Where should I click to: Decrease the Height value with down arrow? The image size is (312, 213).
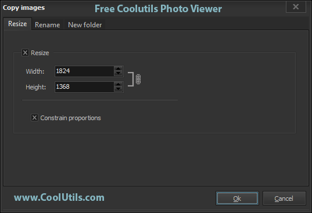[x=118, y=89]
